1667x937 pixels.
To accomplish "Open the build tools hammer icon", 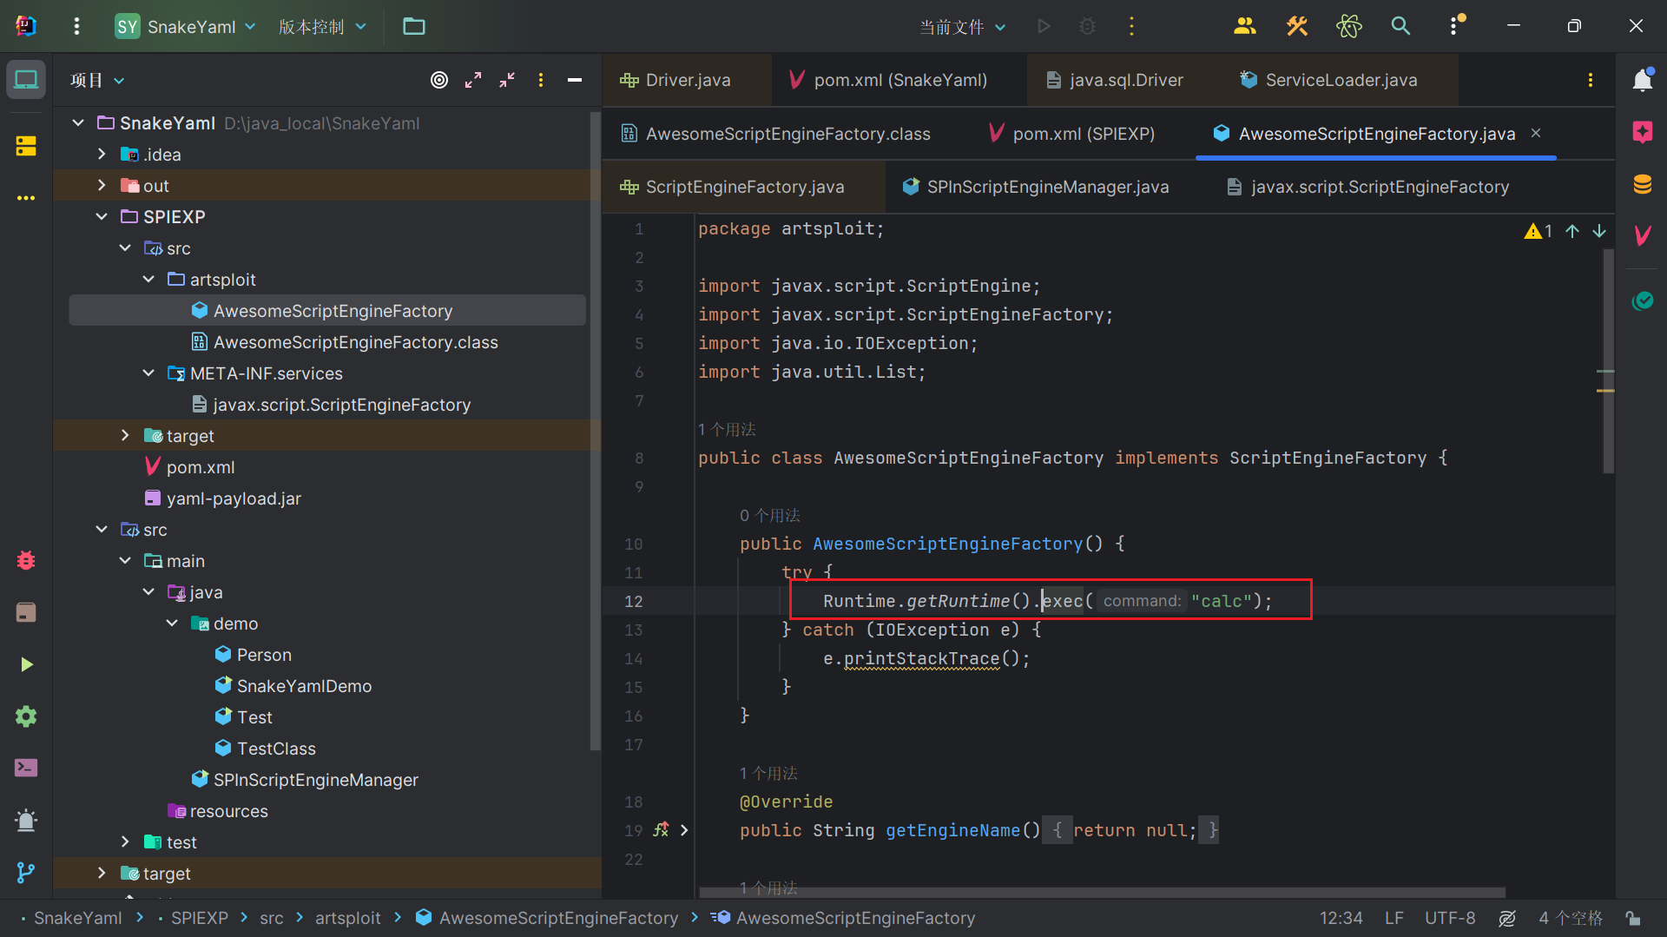I will click(x=1297, y=26).
